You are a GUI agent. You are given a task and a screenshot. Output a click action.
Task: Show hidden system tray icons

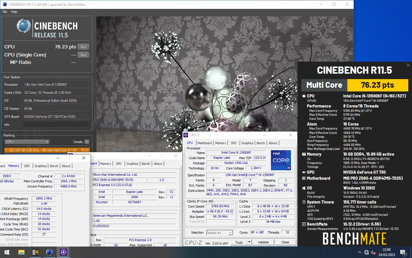(359, 252)
